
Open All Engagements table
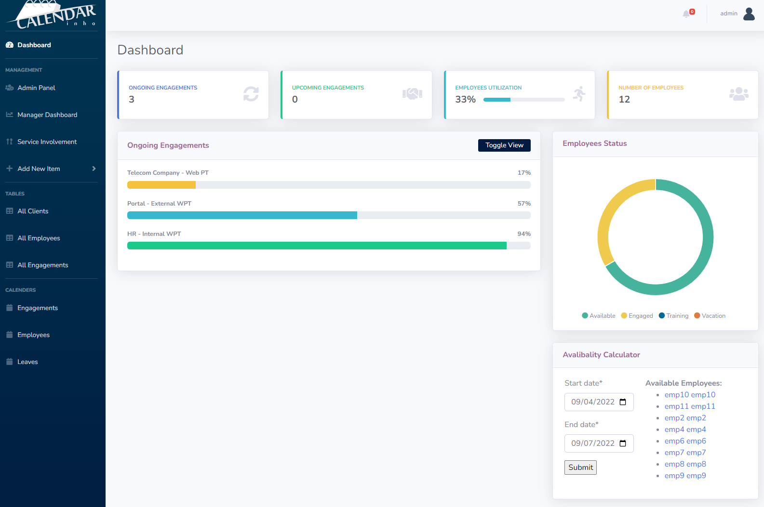43,265
